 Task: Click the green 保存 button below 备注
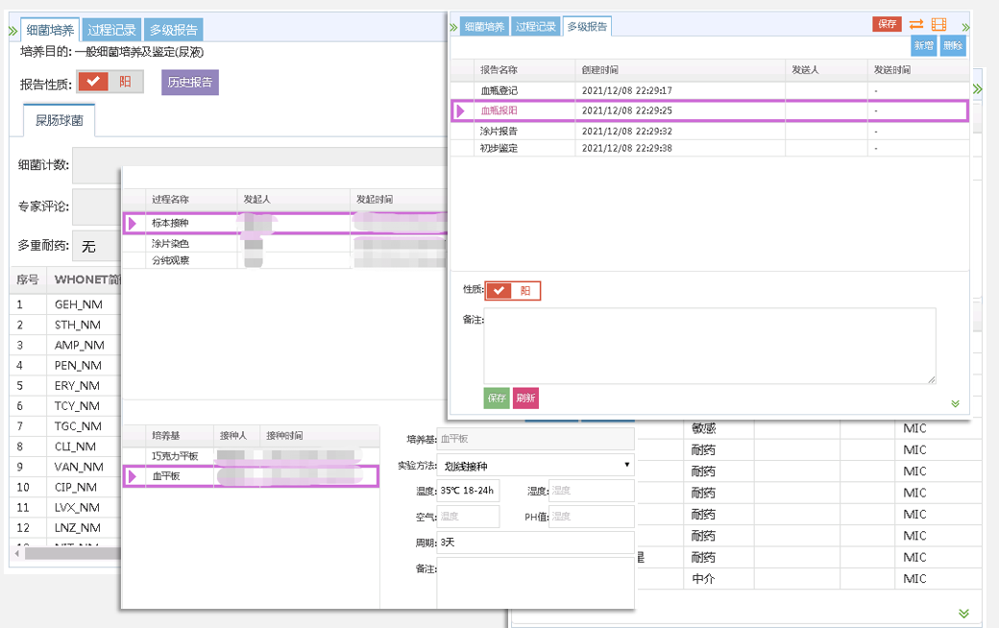point(497,399)
